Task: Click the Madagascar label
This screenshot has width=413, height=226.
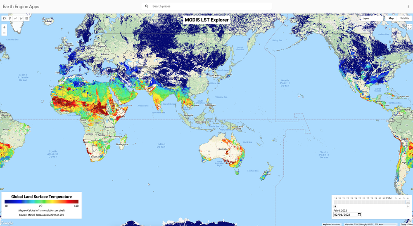Action: [x=123, y=144]
